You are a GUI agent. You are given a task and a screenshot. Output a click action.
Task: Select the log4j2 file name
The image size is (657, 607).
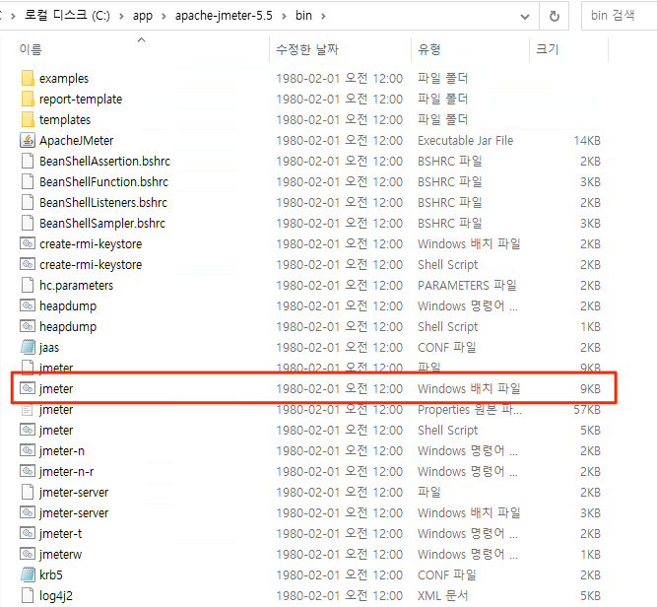click(56, 596)
